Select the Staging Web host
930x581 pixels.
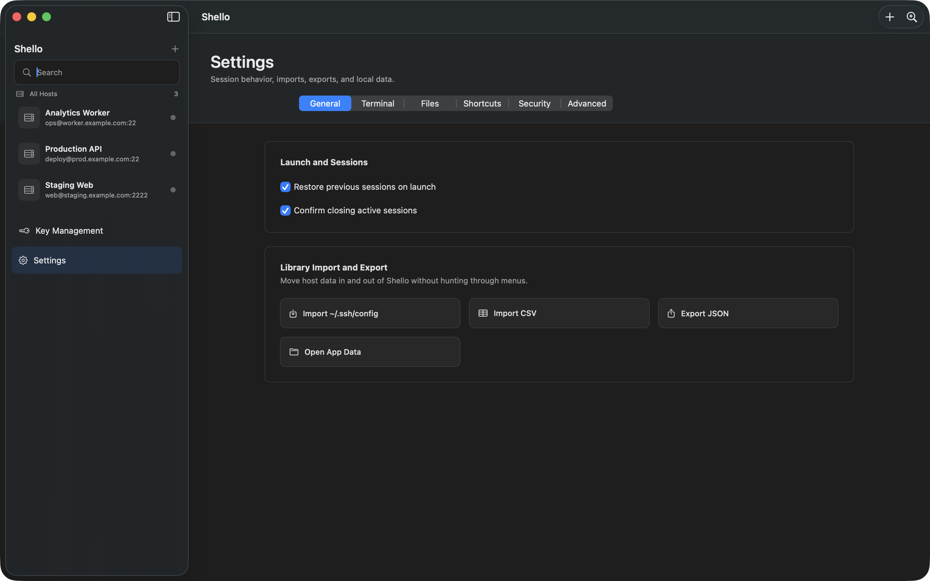click(97, 190)
